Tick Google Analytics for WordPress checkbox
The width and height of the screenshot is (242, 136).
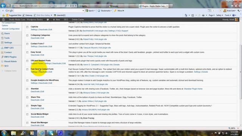click(x=27, y=80)
